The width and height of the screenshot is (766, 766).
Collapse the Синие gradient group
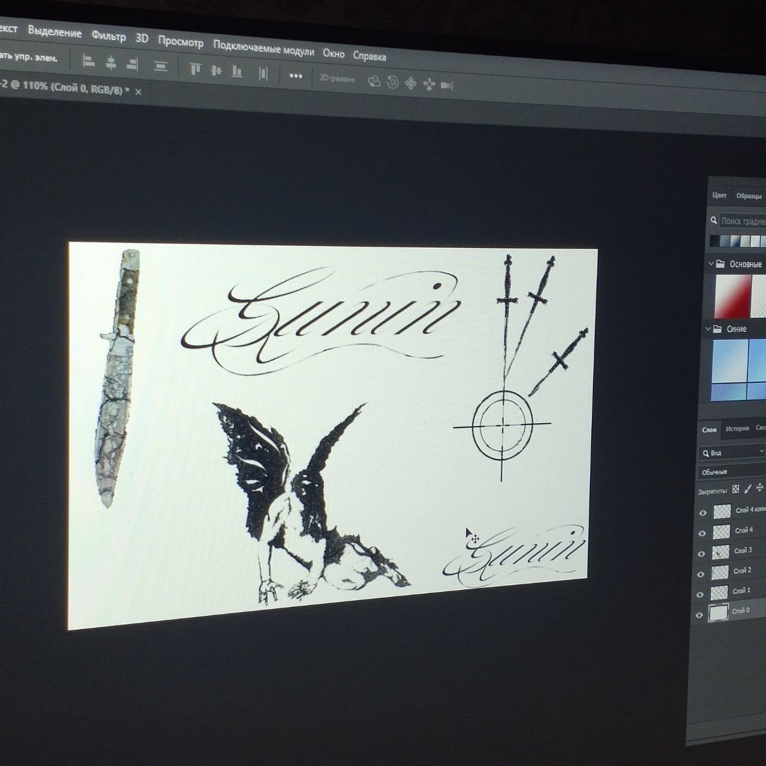pyautogui.click(x=708, y=329)
